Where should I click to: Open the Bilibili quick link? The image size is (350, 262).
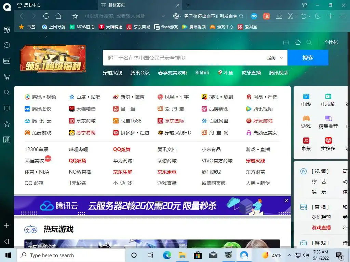click(x=202, y=73)
